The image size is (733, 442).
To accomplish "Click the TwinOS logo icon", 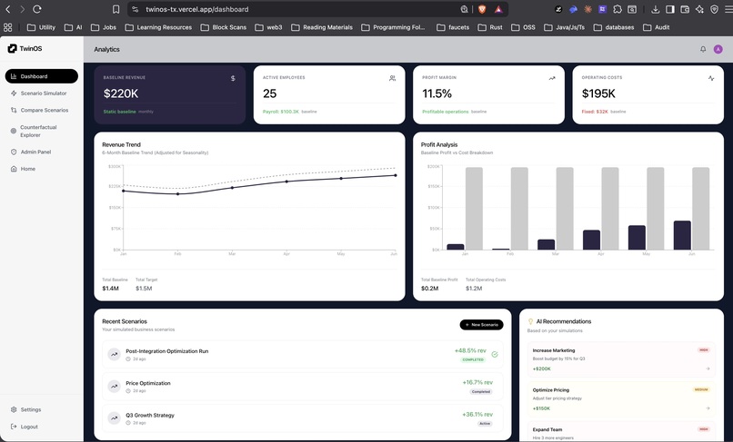I will [12, 48].
